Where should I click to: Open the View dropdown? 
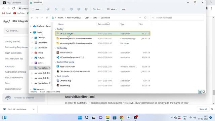112,9
